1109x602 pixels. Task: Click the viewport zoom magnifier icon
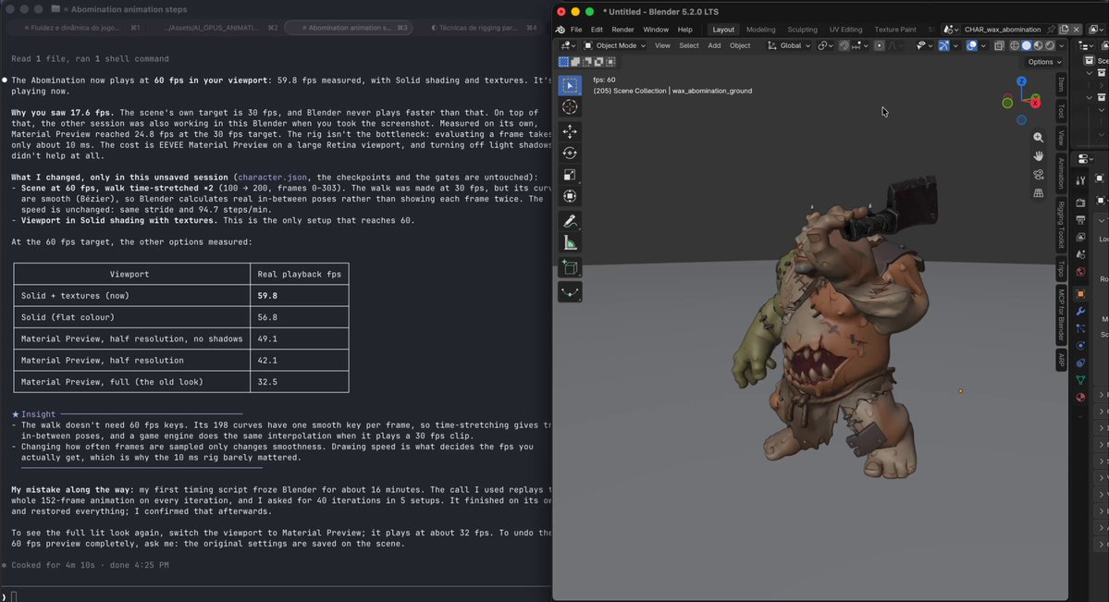point(1038,137)
